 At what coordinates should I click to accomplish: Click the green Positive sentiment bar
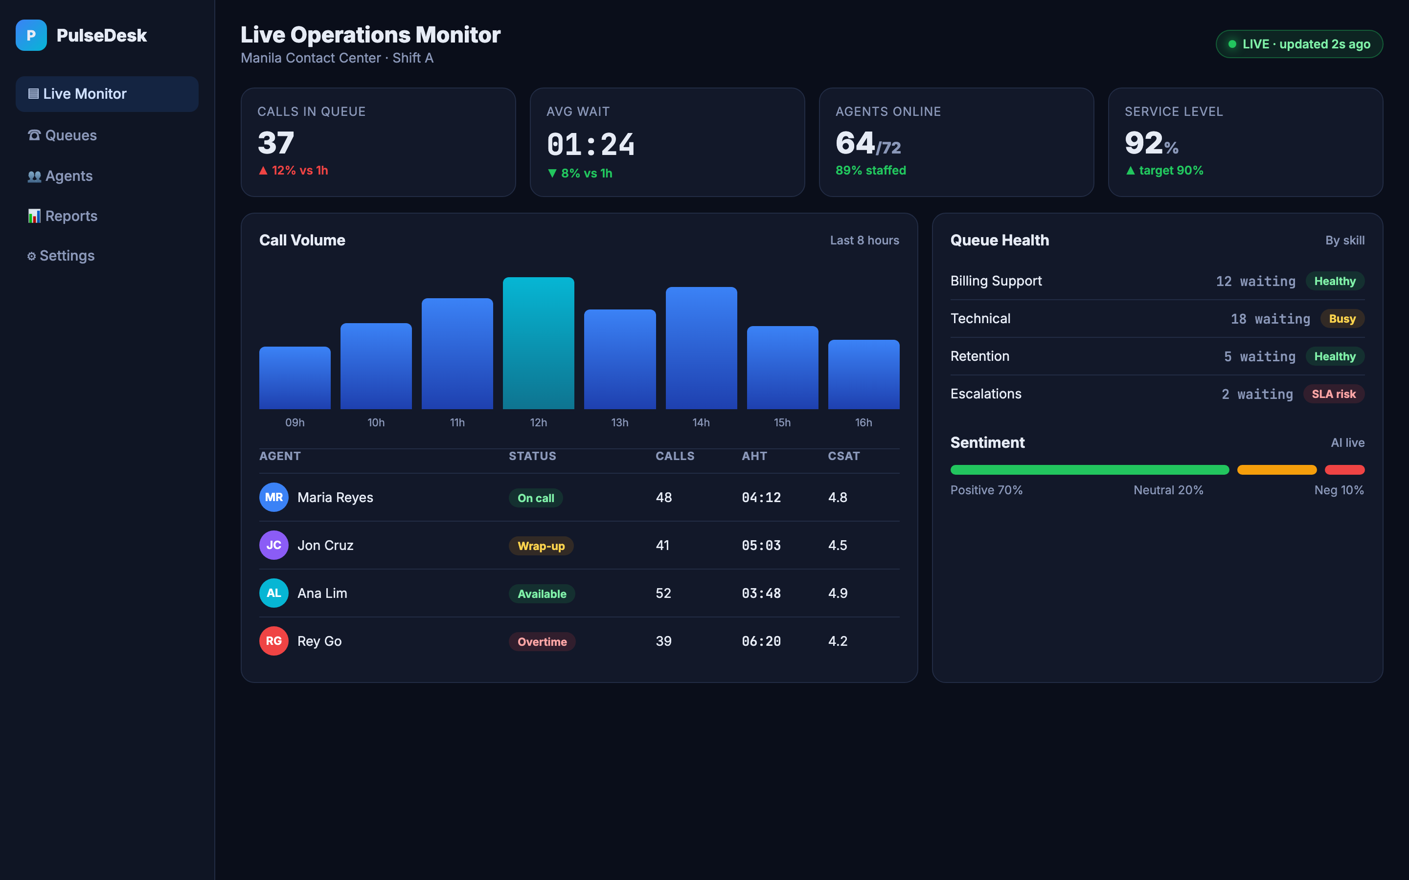(1090, 470)
